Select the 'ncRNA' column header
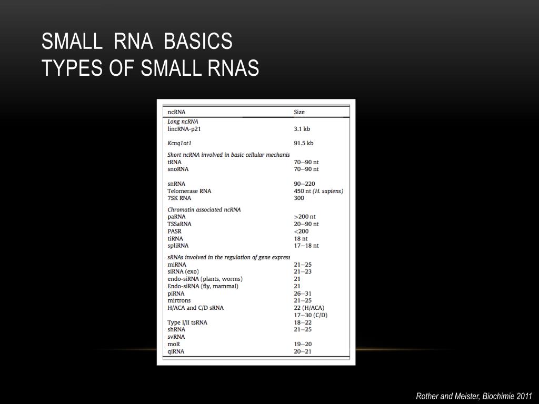539x404 pixels. click(x=176, y=112)
